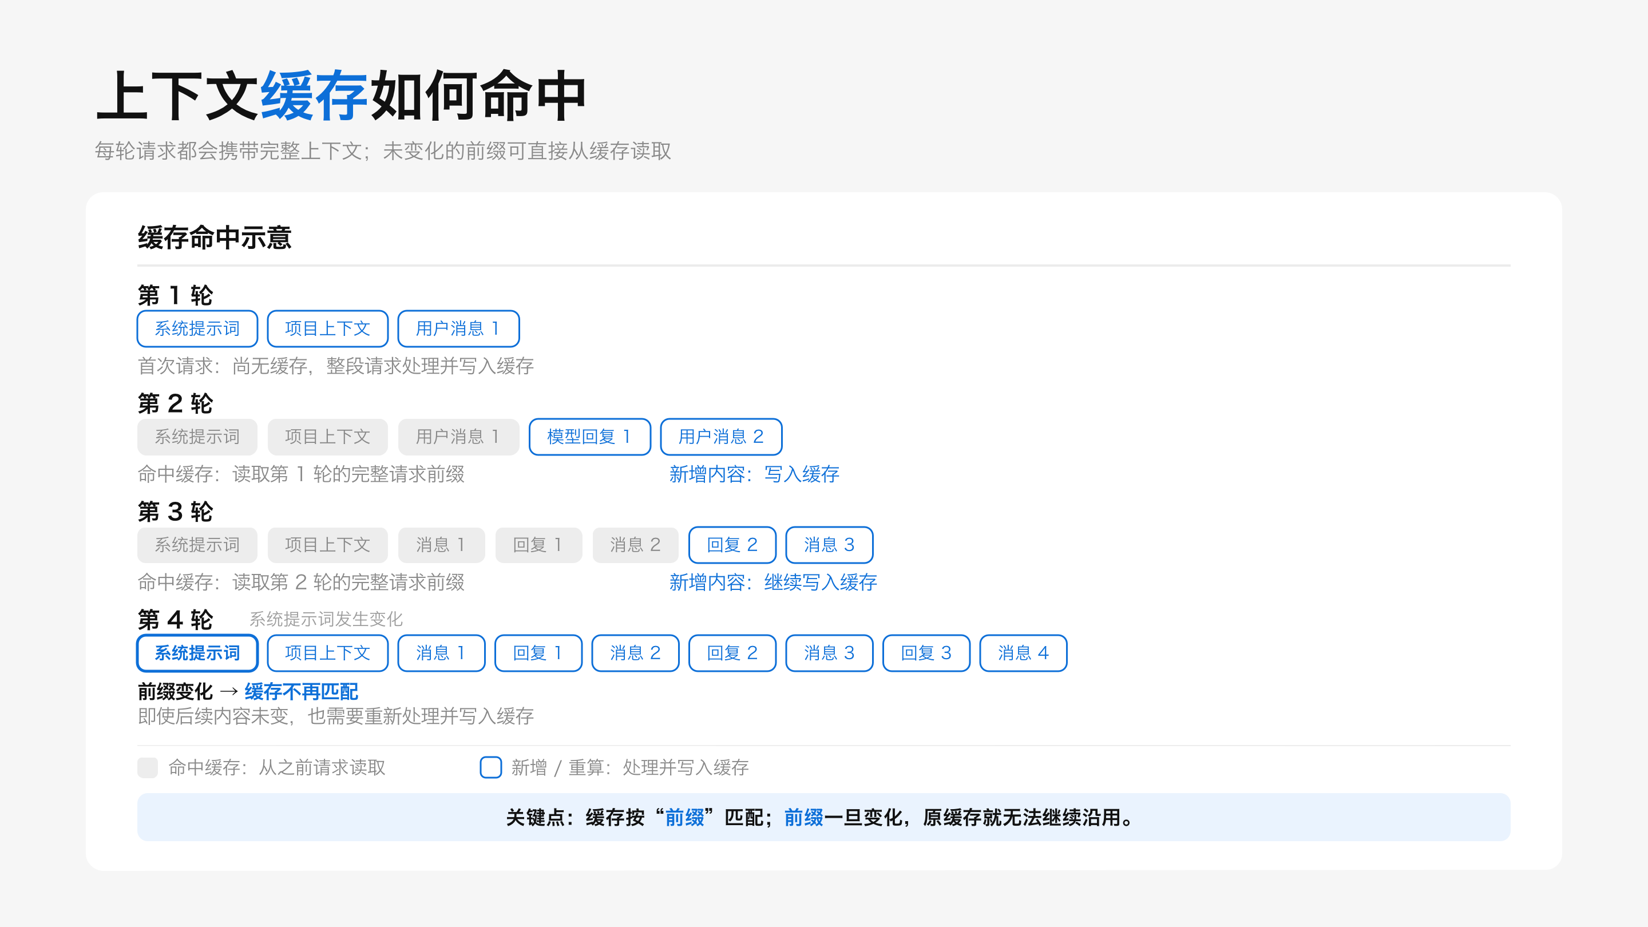
Task: Click the grey 系统提示词 chip in round 3
Action: (197, 545)
